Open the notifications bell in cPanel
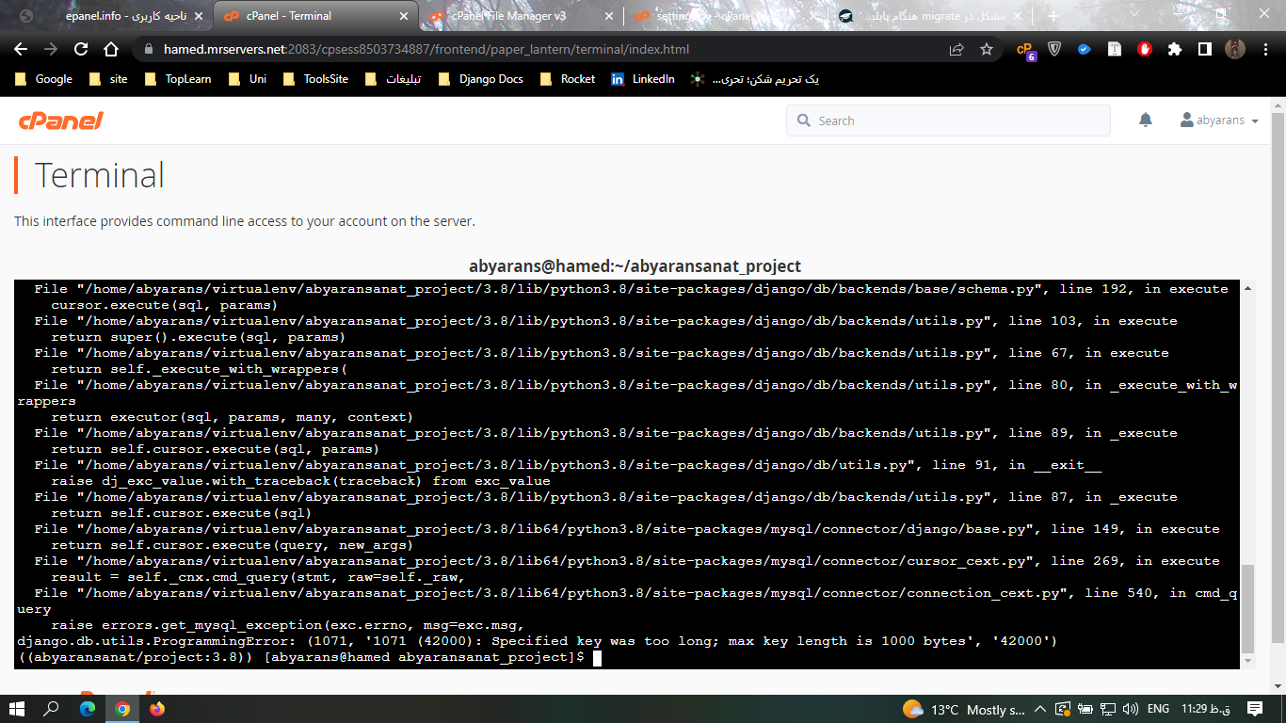The width and height of the screenshot is (1286, 723). pos(1145,120)
